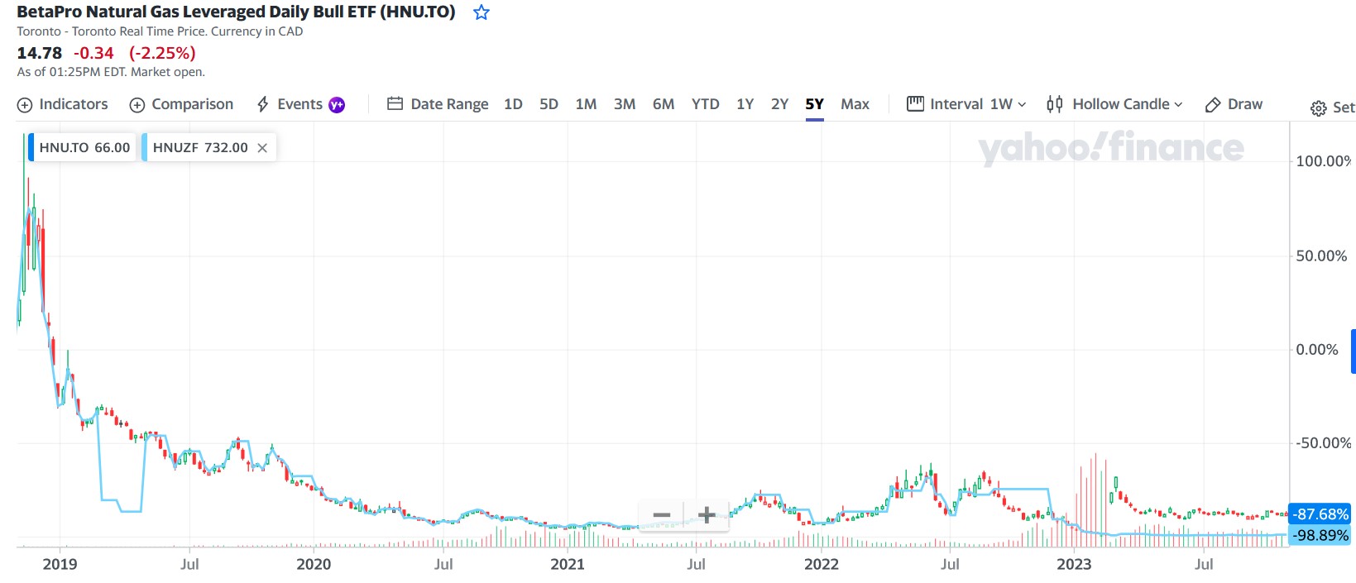Screen dimensions: 1356x583
Task: Open the Indicators menu
Action: tap(63, 104)
